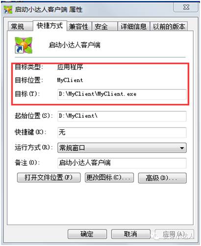Image resolution: width=201 pixels, height=246 pixels.
Task: Focus the 快捷键(K) field
Action: tap(122, 132)
